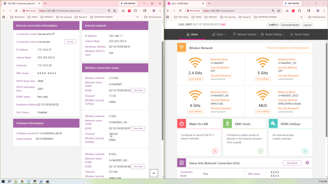Click Log out button
The image size is (328, 184).
[307, 25]
